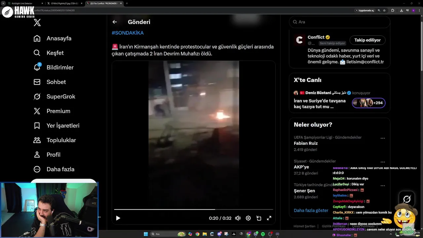Open Şener Şen trending topic
The height and width of the screenshot is (238, 423).
(304, 191)
